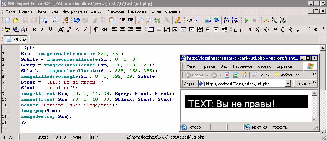Click the refresh icon in Internet Explorer
The image size is (327, 141).
pos(236,75)
